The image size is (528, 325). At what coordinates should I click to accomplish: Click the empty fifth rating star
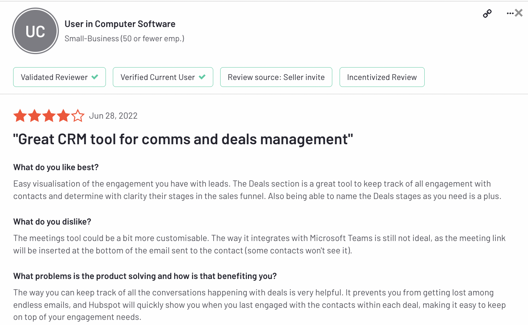pos(78,116)
